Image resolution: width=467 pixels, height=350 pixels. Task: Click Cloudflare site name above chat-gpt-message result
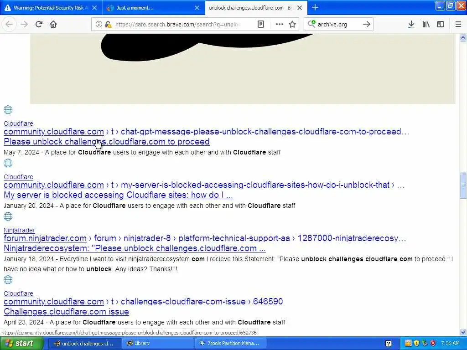tap(18, 124)
